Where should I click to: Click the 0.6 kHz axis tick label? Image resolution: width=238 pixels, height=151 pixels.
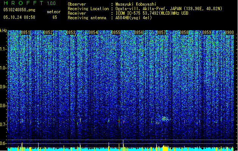click(3, 143)
